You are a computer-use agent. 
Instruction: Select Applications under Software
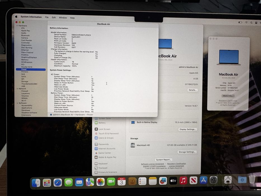coord(27,108)
